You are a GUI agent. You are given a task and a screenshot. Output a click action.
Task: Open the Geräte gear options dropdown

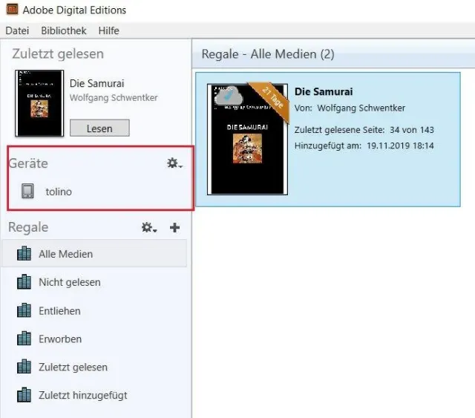coord(175,163)
